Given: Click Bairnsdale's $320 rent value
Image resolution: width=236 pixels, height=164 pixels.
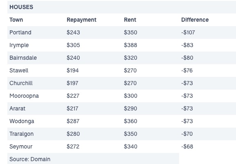Looking at the screenshot, I should (130, 58).
